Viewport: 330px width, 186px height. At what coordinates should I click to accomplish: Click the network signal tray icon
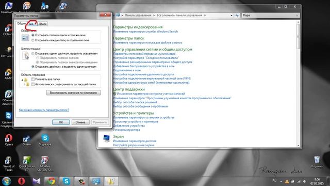pos(299,181)
